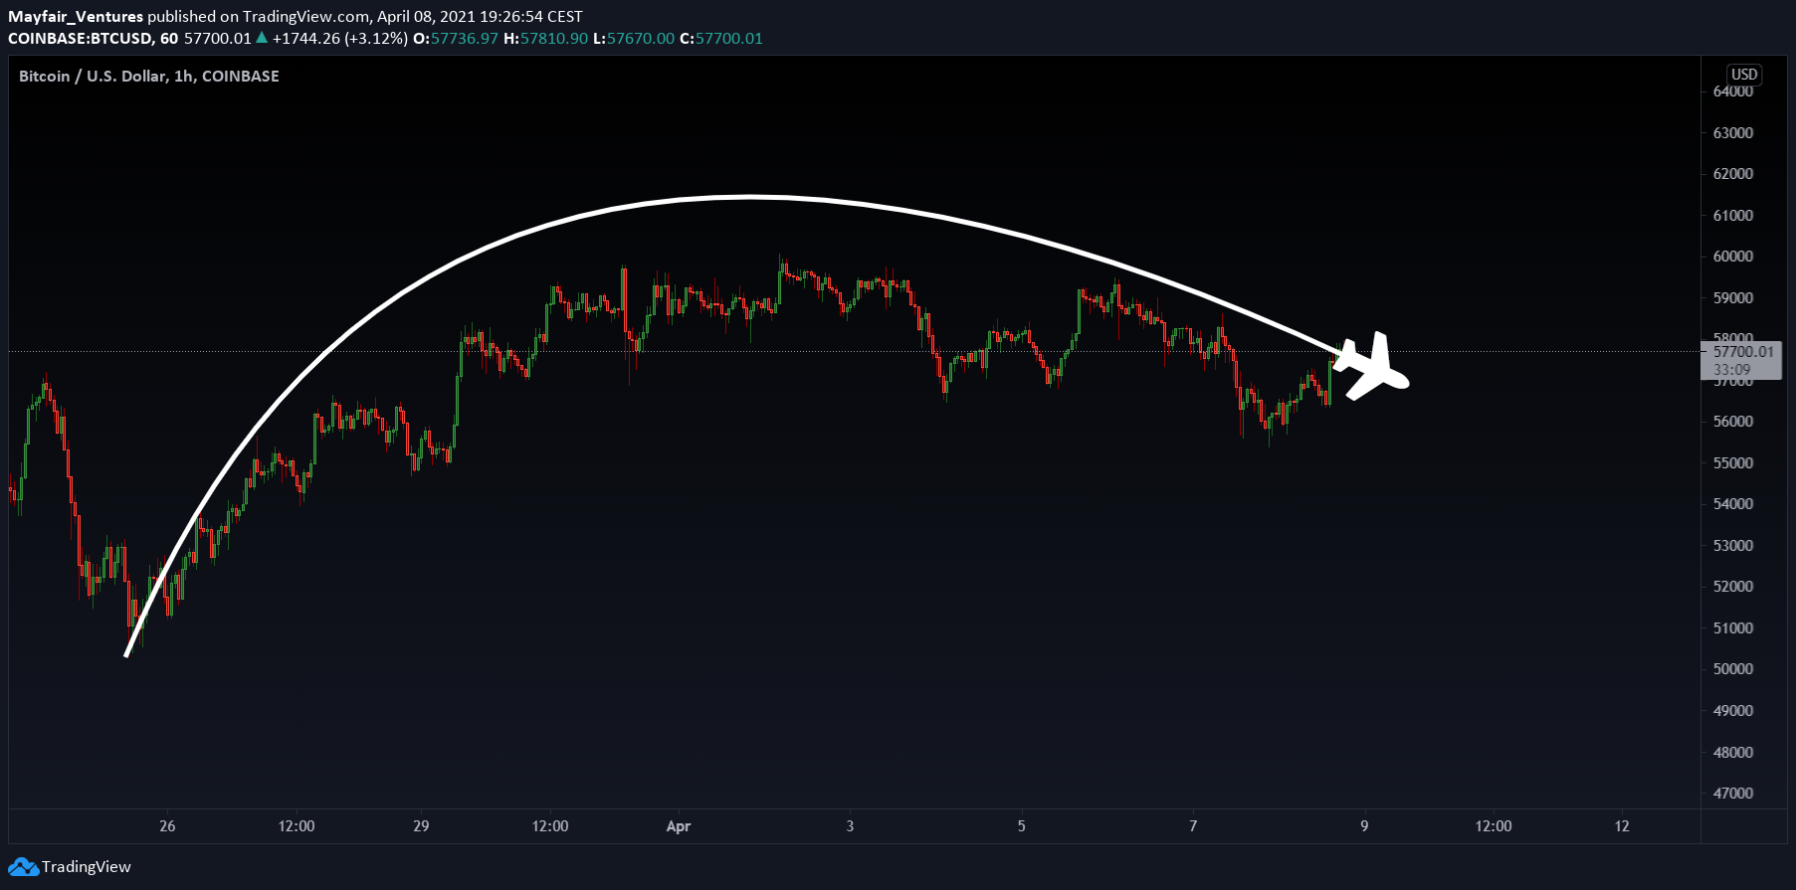This screenshot has width=1796, height=890.
Task: Click the high value H:57810.90
Action: click(x=545, y=39)
